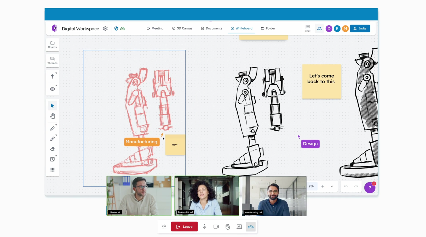This screenshot has width=426, height=237.
Task: Click the Invite button
Action: point(360,28)
